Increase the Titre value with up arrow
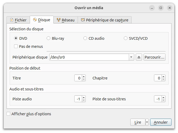The height and width of the screenshot is (133, 178). (84, 77)
